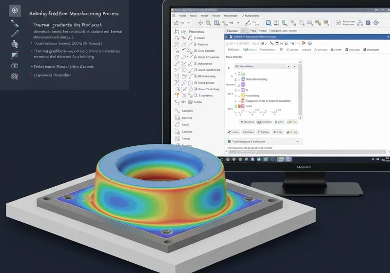The image size is (390, 273).
Task: Click the Catoloira connector icon in the left panel
Action: [177, 111]
